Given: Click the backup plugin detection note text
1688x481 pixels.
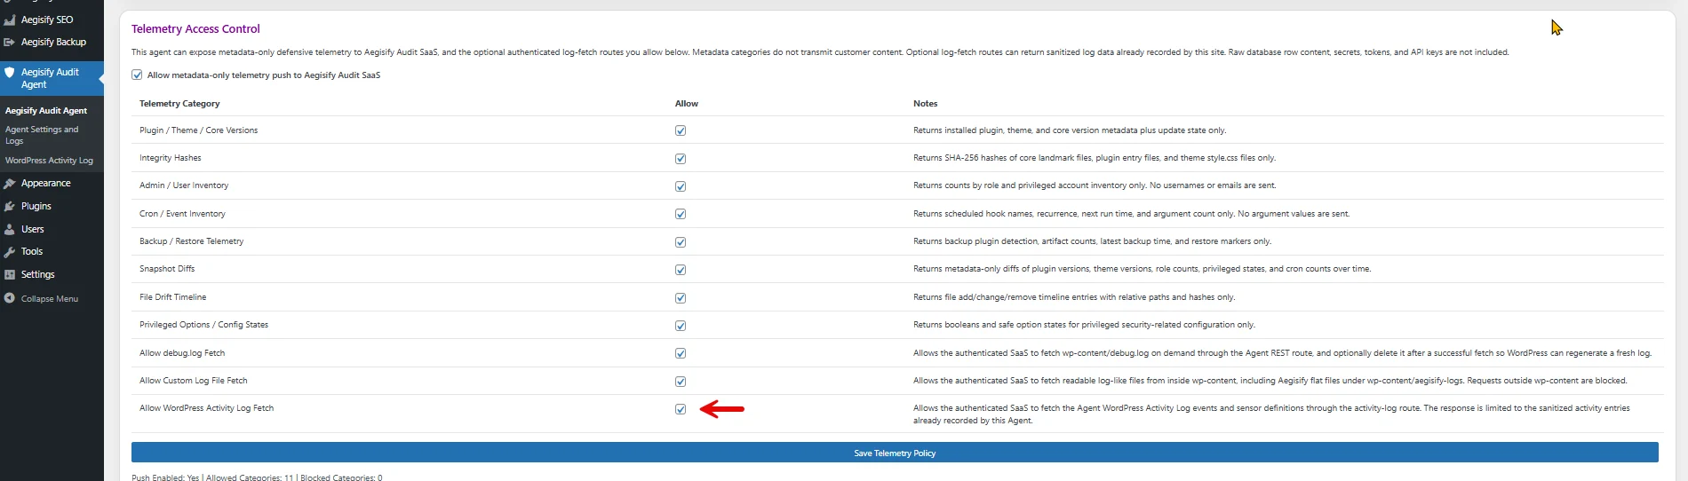Looking at the screenshot, I should coord(1092,241).
